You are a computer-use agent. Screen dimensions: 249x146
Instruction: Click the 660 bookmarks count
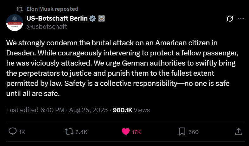pyautogui.click(x=193, y=132)
